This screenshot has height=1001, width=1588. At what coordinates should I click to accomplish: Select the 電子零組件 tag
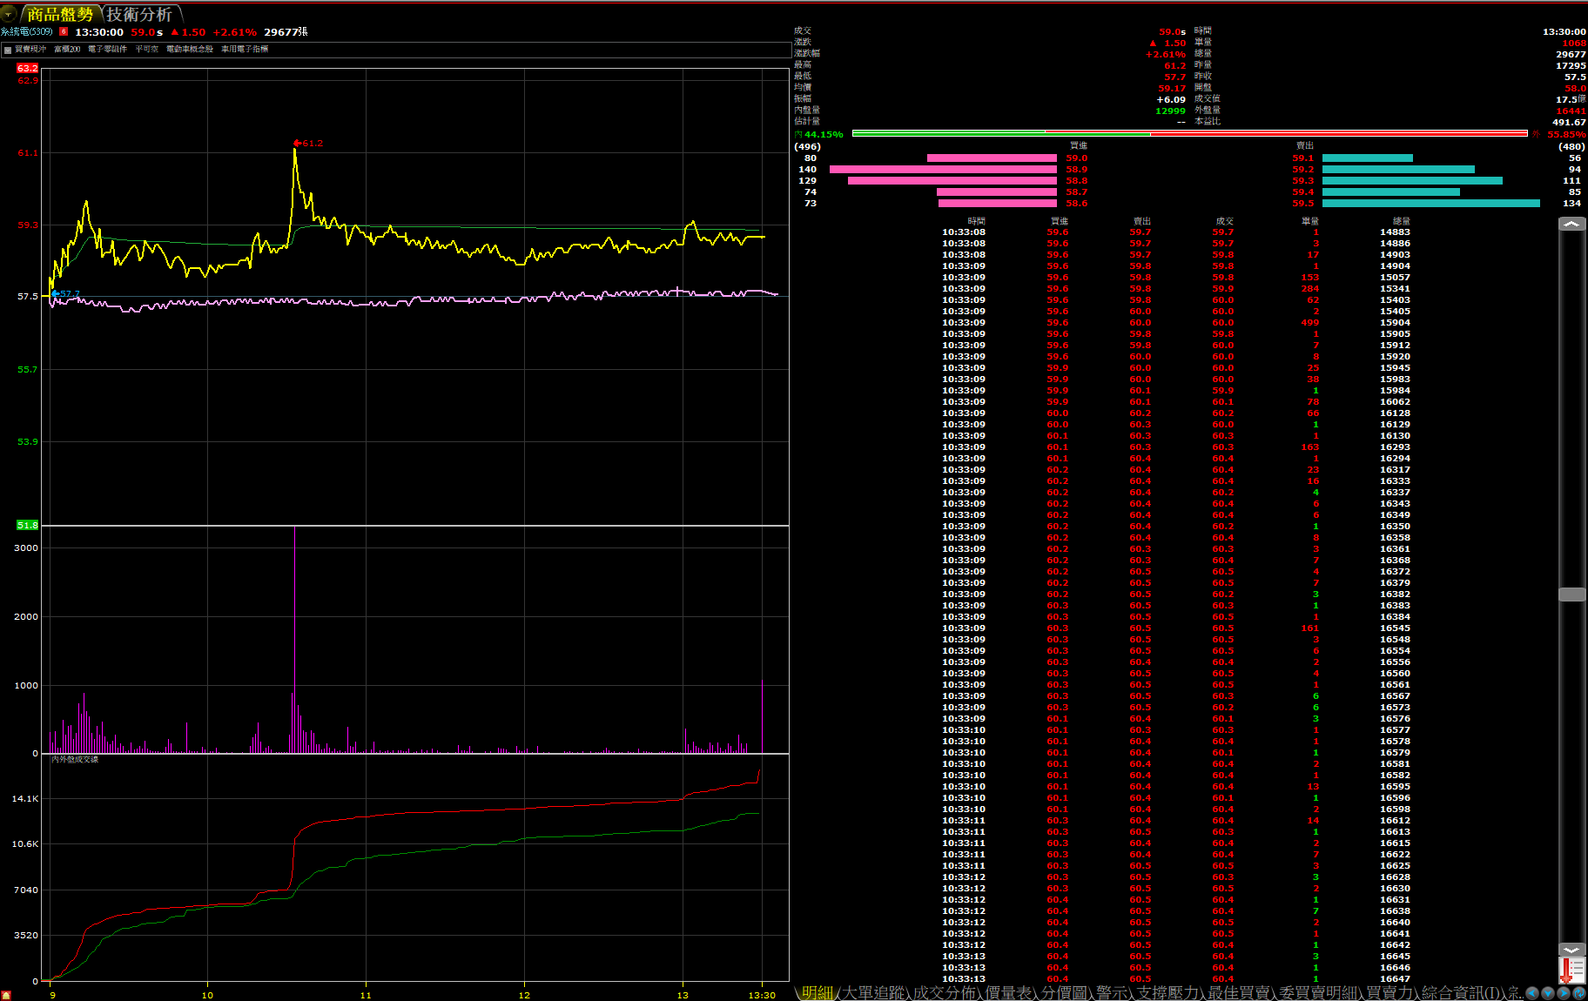(x=107, y=50)
